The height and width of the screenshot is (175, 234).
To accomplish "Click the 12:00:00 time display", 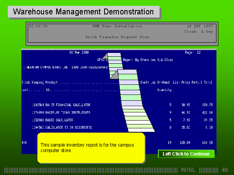I will point(38,26).
